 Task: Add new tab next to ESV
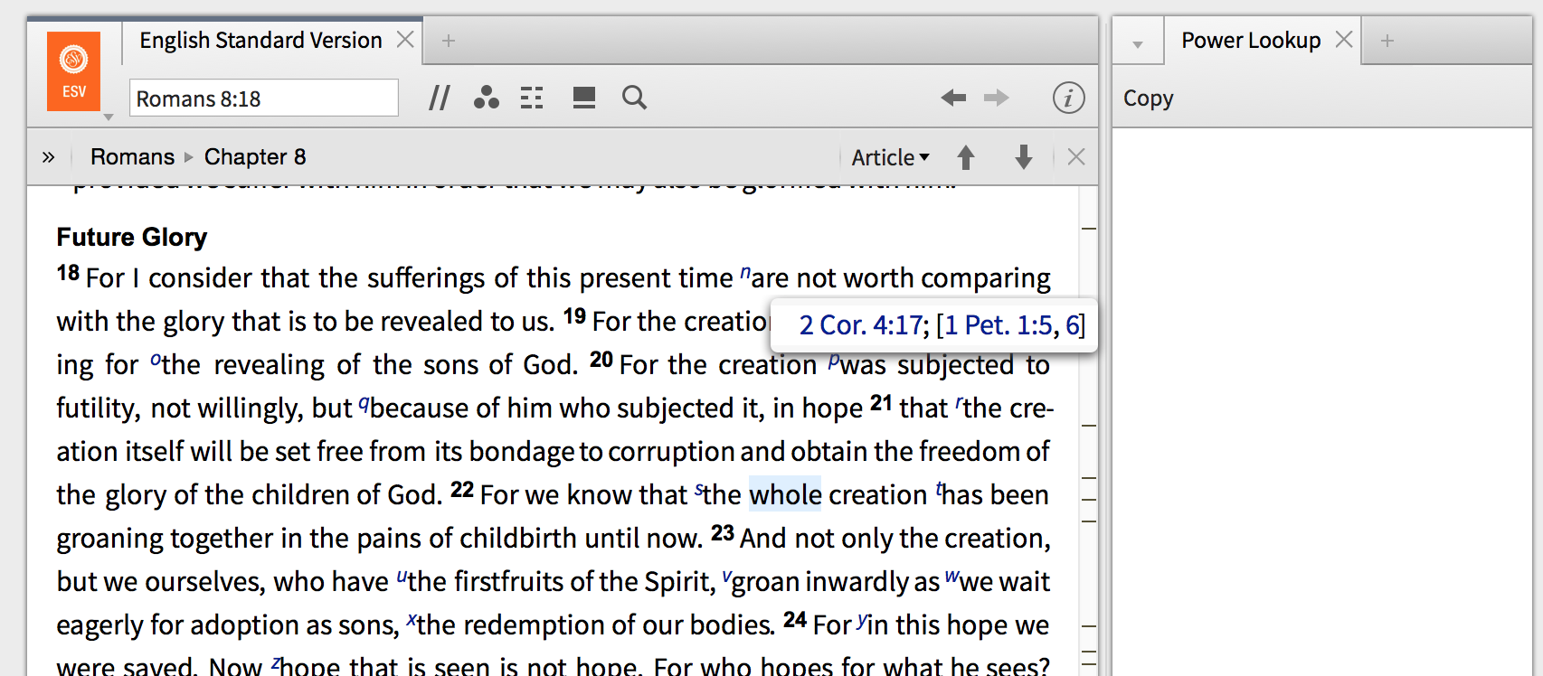pos(449,41)
